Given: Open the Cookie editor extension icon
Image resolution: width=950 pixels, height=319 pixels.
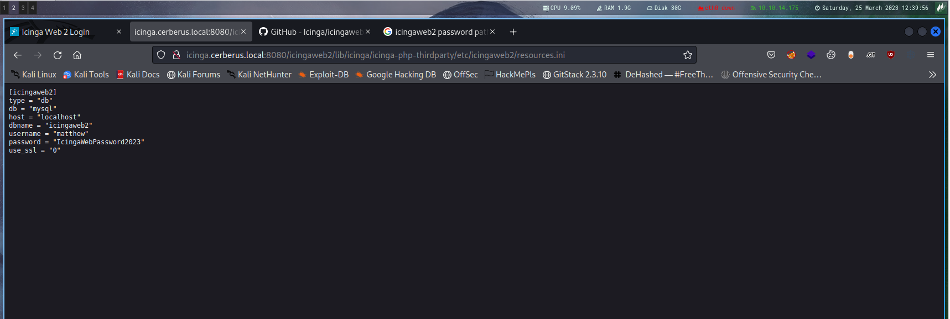Looking at the screenshot, I should pos(831,55).
